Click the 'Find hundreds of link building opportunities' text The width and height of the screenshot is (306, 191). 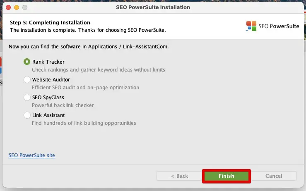(x=84, y=123)
